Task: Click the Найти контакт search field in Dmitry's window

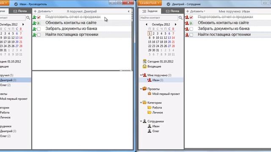Action: pos(159,18)
